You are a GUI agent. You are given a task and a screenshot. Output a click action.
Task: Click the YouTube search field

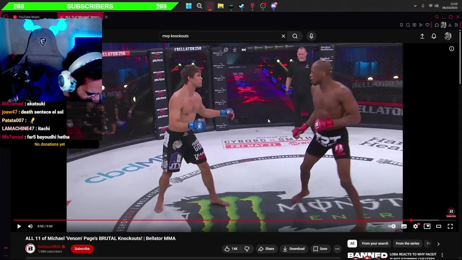[x=220, y=36]
